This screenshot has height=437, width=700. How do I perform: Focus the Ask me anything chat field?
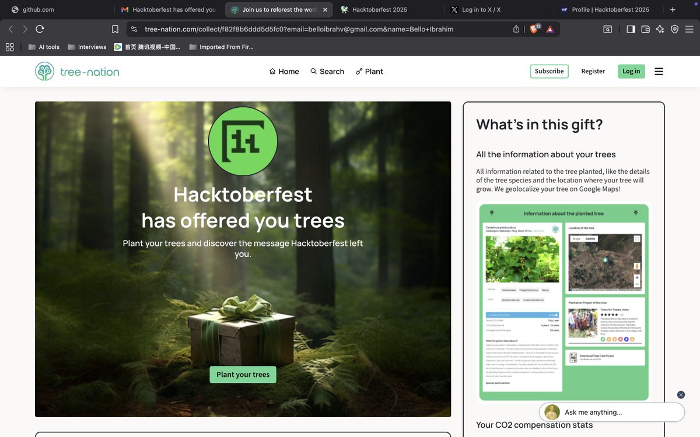pyautogui.click(x=612, y=412)
